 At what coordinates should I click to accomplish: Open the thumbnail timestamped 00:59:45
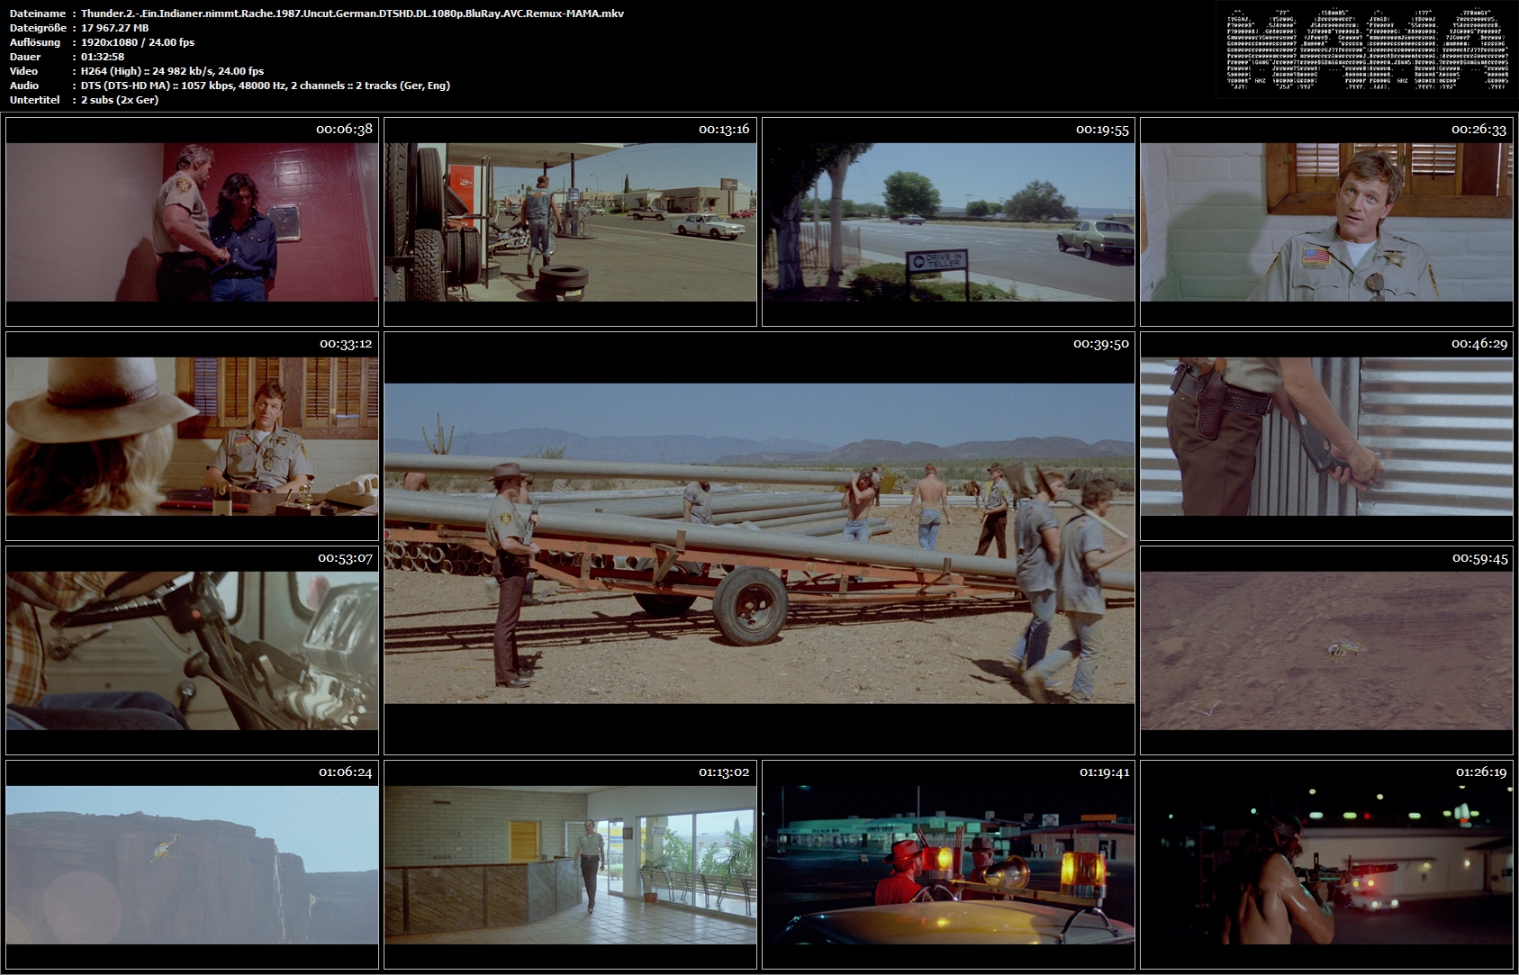click(1326, 650)
